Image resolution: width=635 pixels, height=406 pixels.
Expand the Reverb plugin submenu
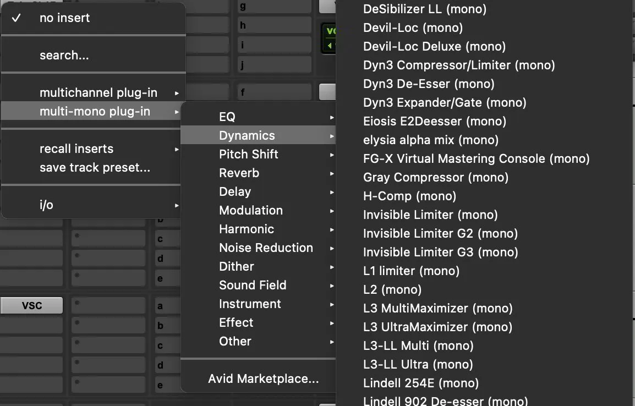[239, 173]
